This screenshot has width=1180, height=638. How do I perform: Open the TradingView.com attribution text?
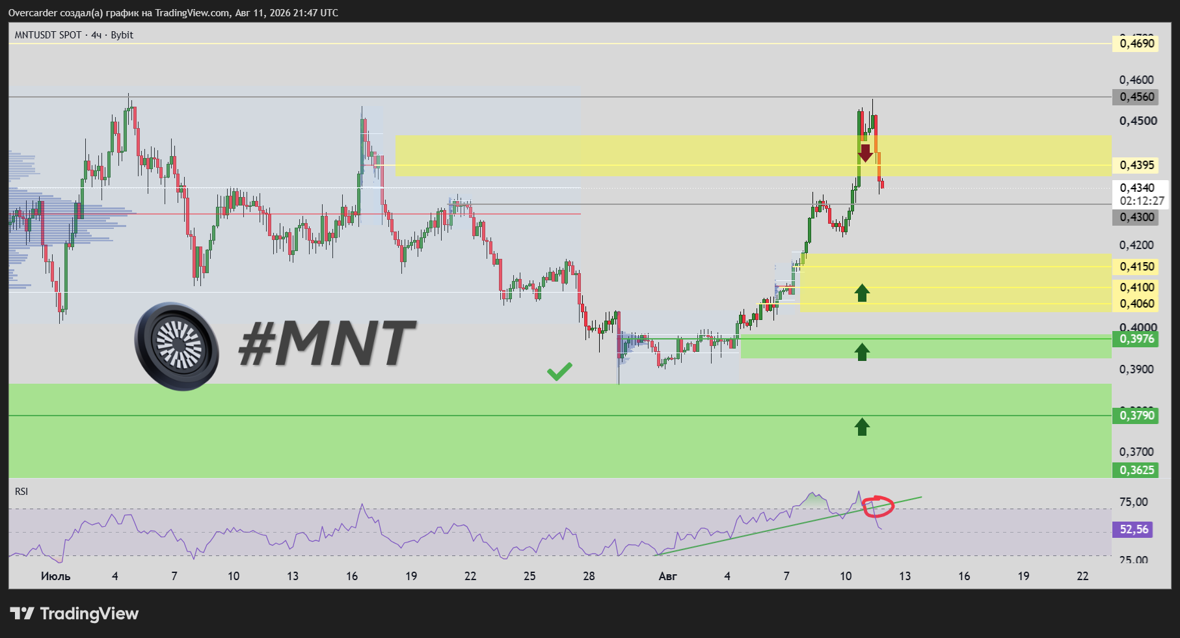pyautogui.click(x=192, y=12)
